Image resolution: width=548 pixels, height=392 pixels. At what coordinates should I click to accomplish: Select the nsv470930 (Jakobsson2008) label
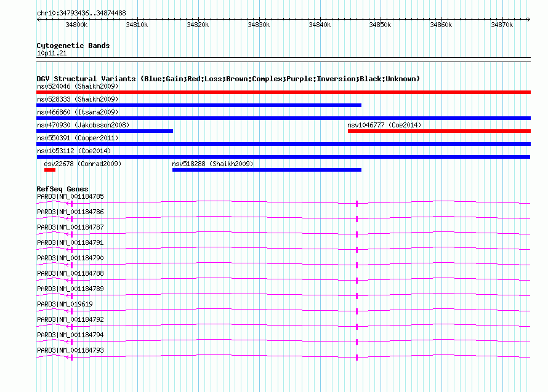83,125
